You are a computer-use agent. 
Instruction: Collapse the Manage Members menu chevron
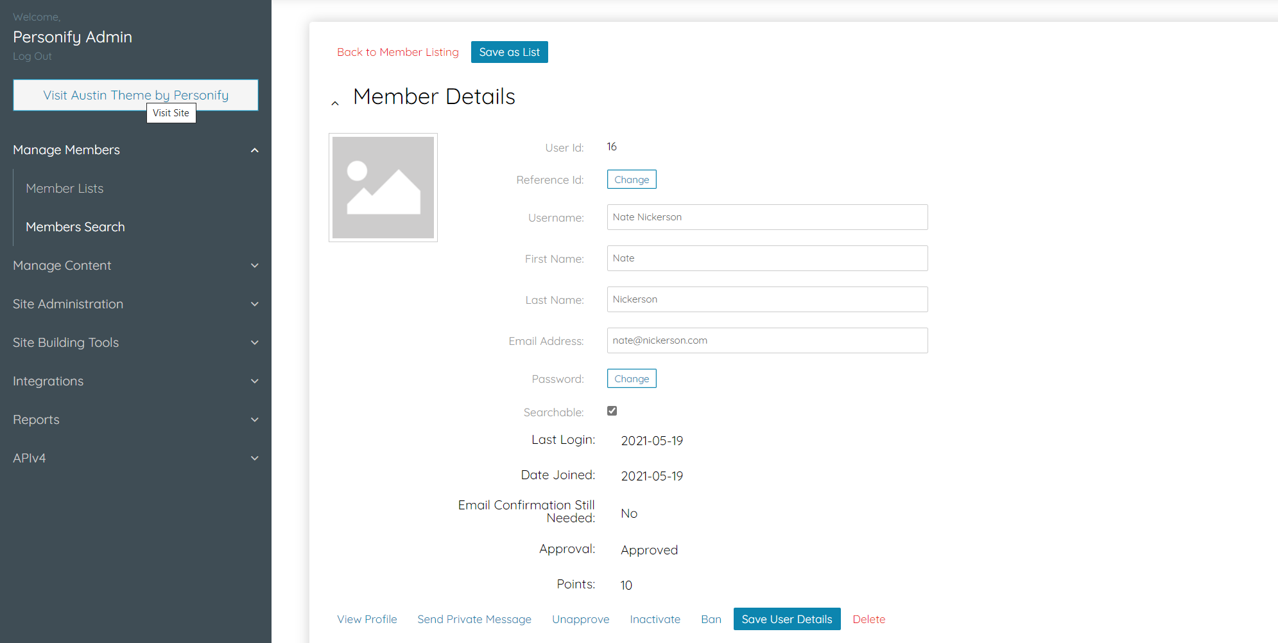pyautogui.click(x=255, y=150)
